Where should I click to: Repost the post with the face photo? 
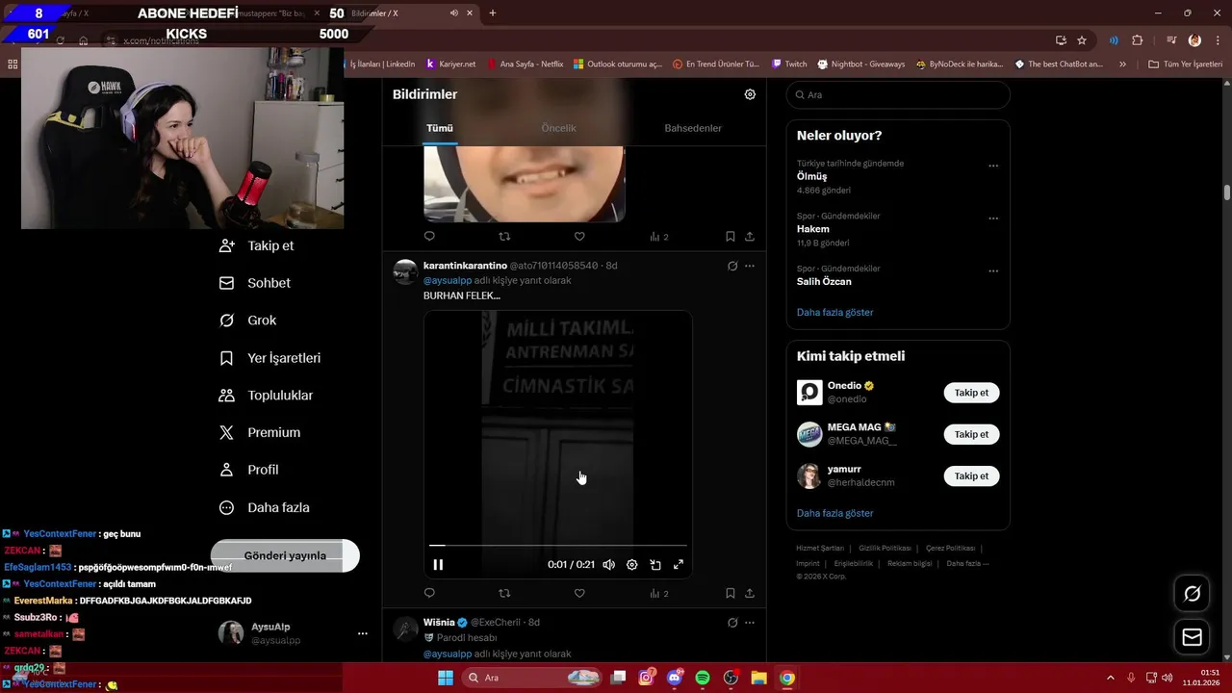click(504, 237)
